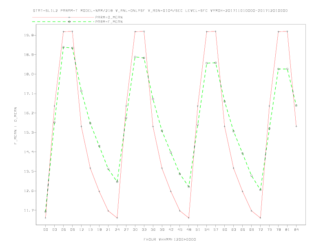Click the 60 forecast hour x-axis label
This screenshot has width=323, height=250.
225,230
